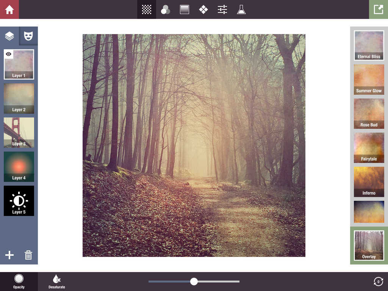This screenshot has height=291, width=388.
Task: Open the four-diamonds pattern tool
Action: tap(203, 9)
